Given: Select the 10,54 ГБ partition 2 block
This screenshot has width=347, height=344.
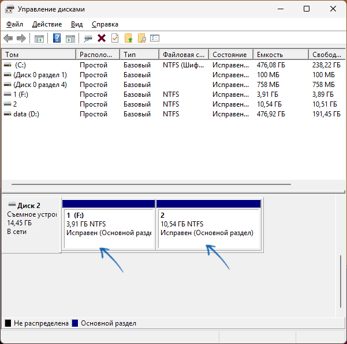Looking at the screenshot, I should point(208,228).
